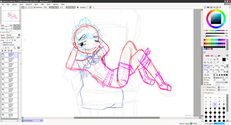This screenshot has width=231, height=125.
Task: Enable the Min Density checkbox
Action: tap(214, 85)
